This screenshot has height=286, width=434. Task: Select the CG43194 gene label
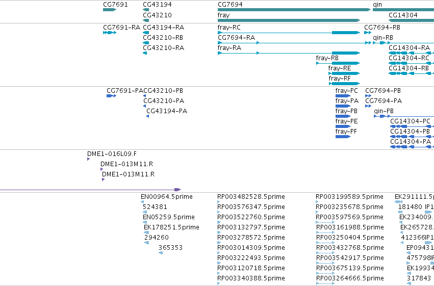(157, 5)
